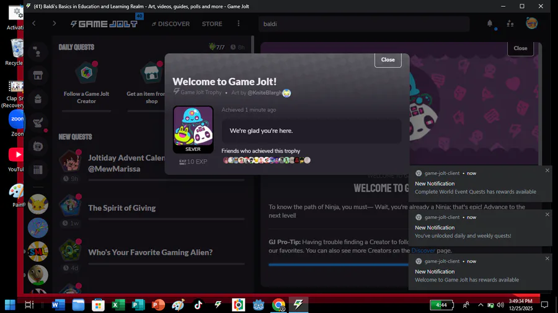Click the 'New Quests' heading
Screen dimensions: 558x313
[x=75, y=137]
